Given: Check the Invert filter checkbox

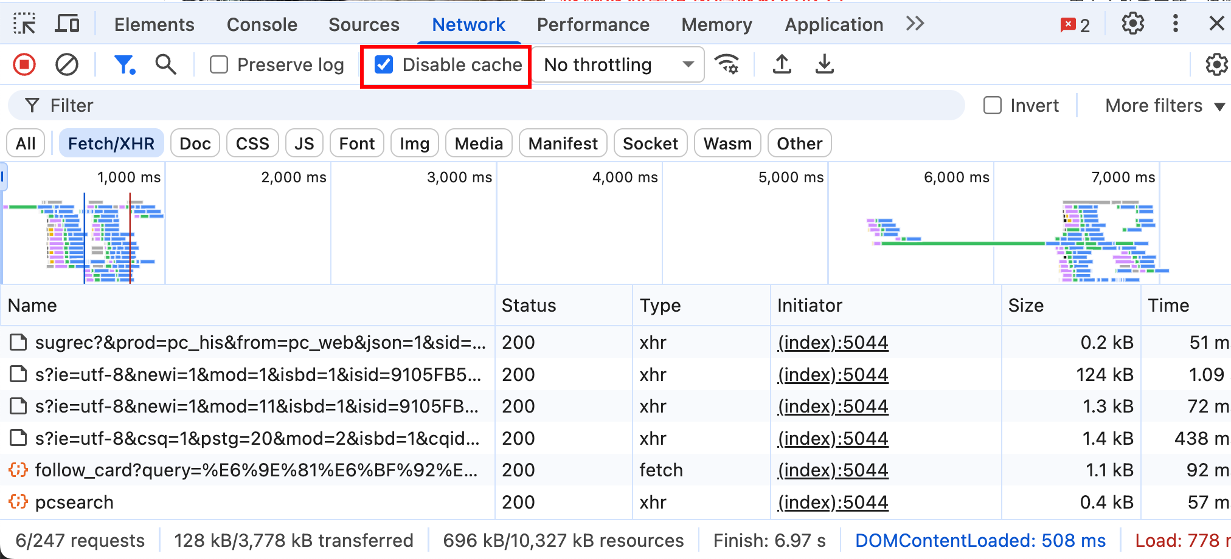Looking at the screenshot, I should coord(993,106).
